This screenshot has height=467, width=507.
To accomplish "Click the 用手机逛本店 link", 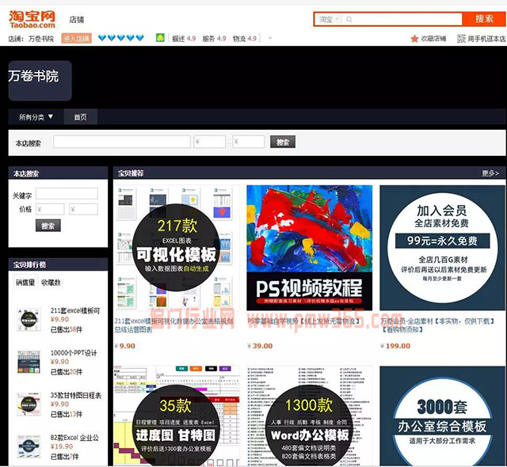I will point(486,39).
